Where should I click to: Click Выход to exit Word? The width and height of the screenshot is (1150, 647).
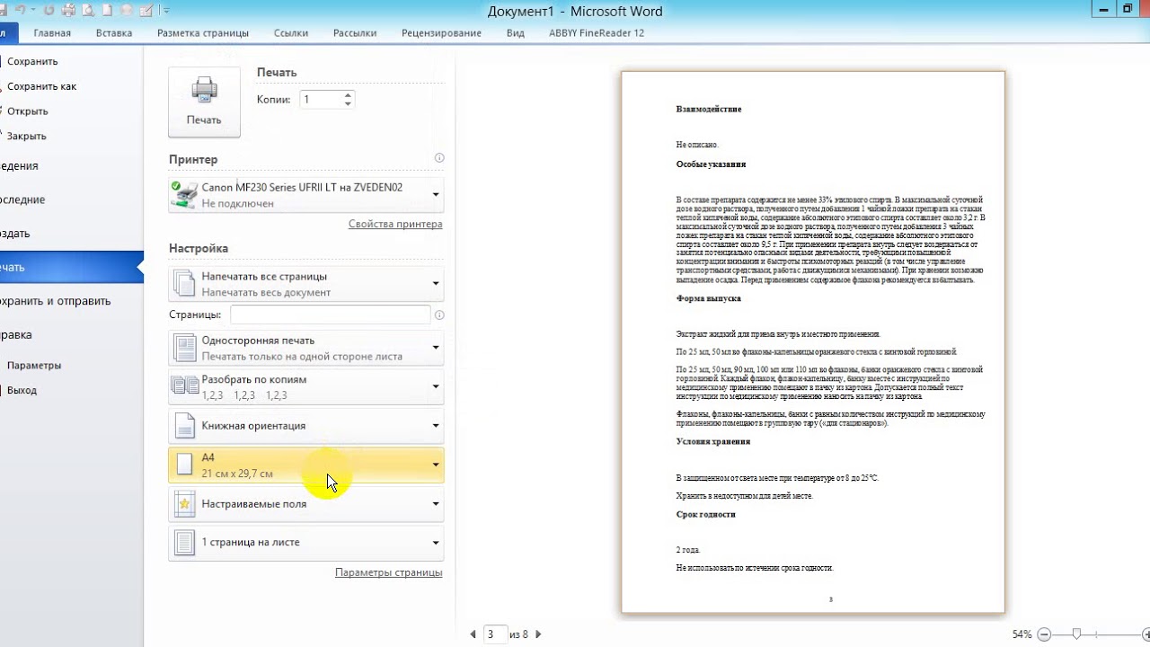point(22,391)
